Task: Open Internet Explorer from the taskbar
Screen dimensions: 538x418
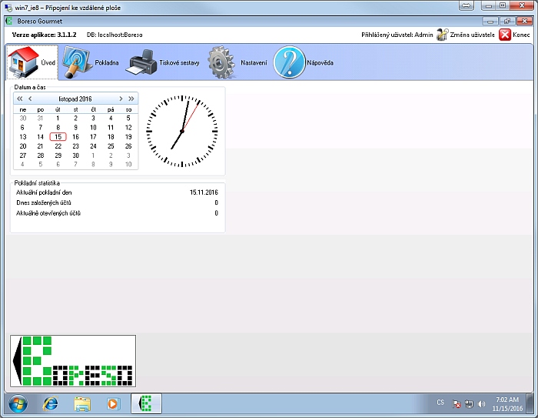Action: pos(51,403)
